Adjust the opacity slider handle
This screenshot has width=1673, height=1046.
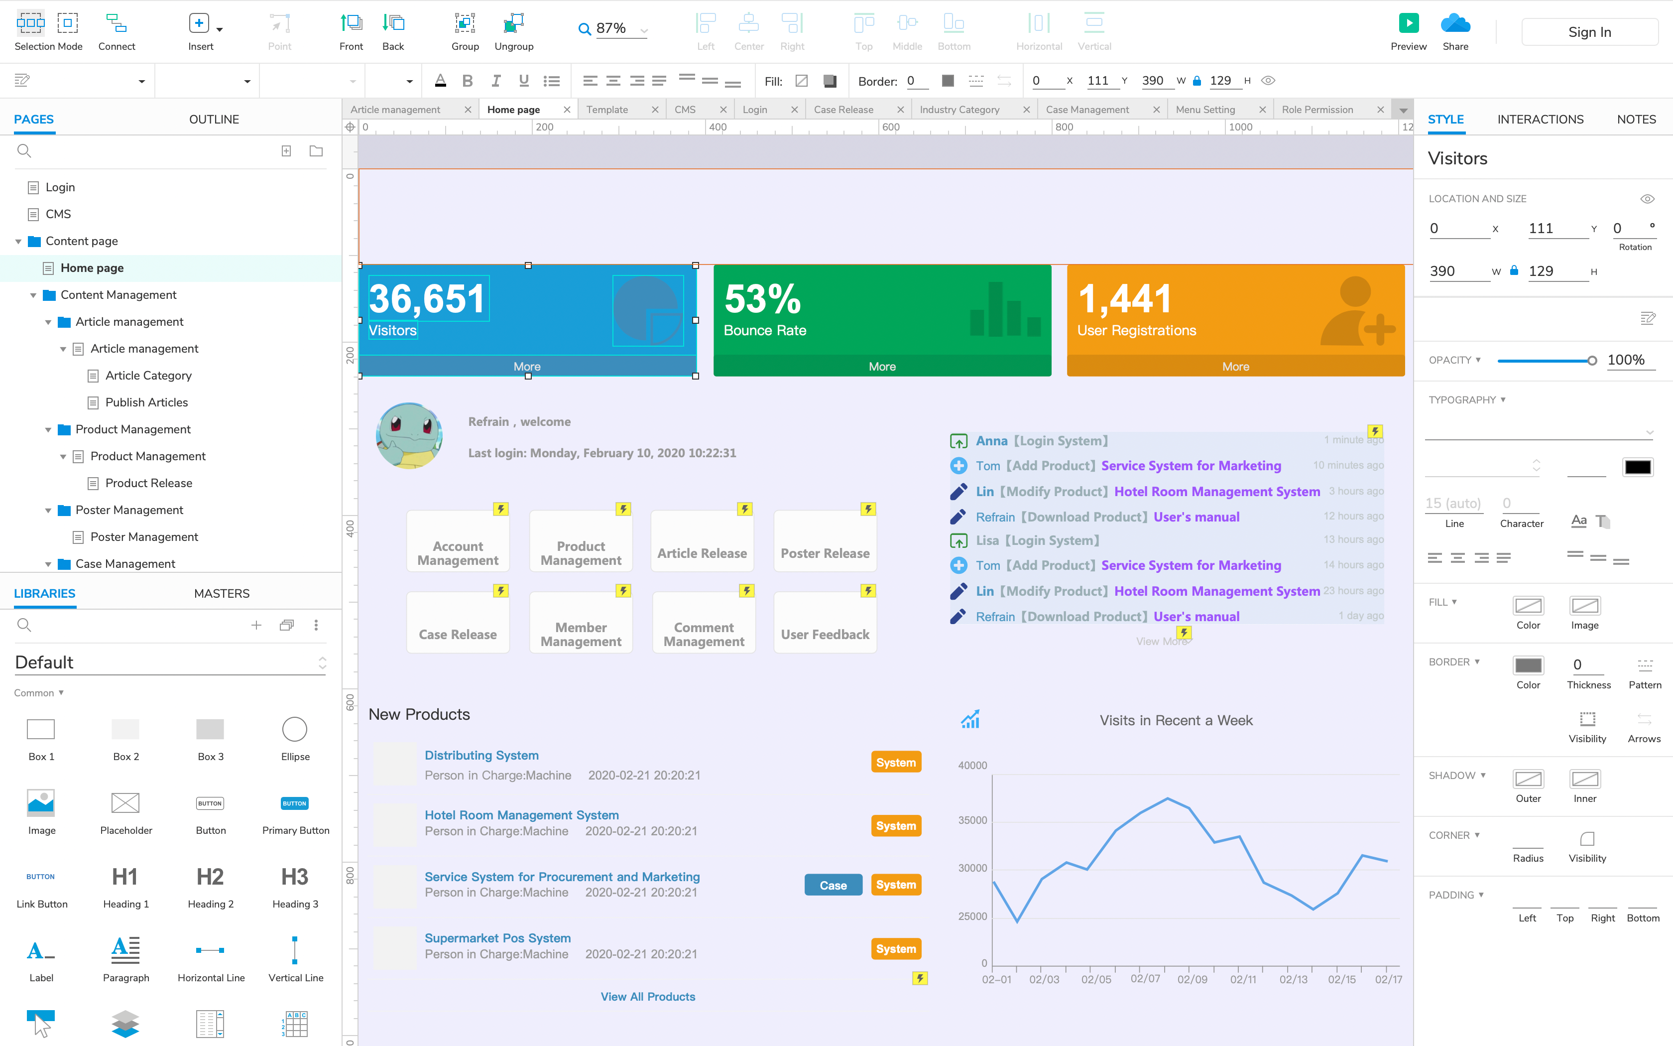coord(1592,361)
